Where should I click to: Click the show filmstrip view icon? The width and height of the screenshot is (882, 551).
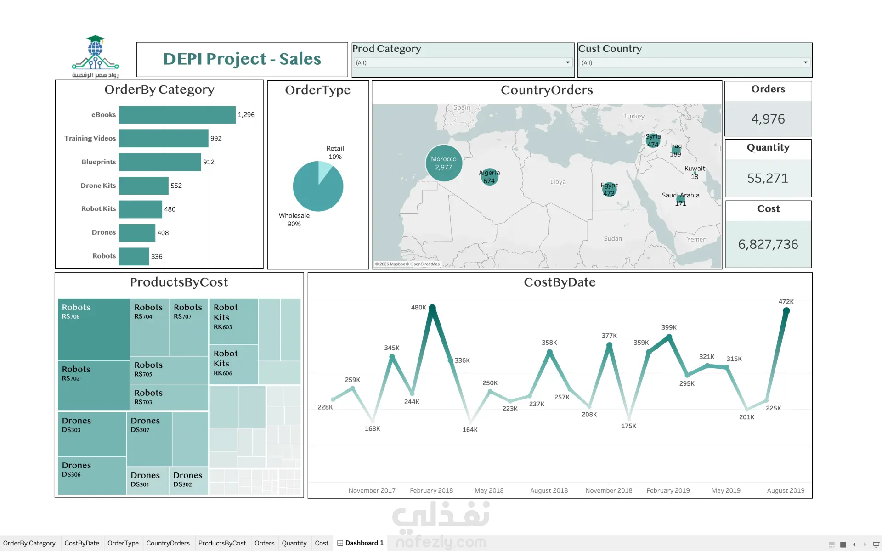(831, 544)
